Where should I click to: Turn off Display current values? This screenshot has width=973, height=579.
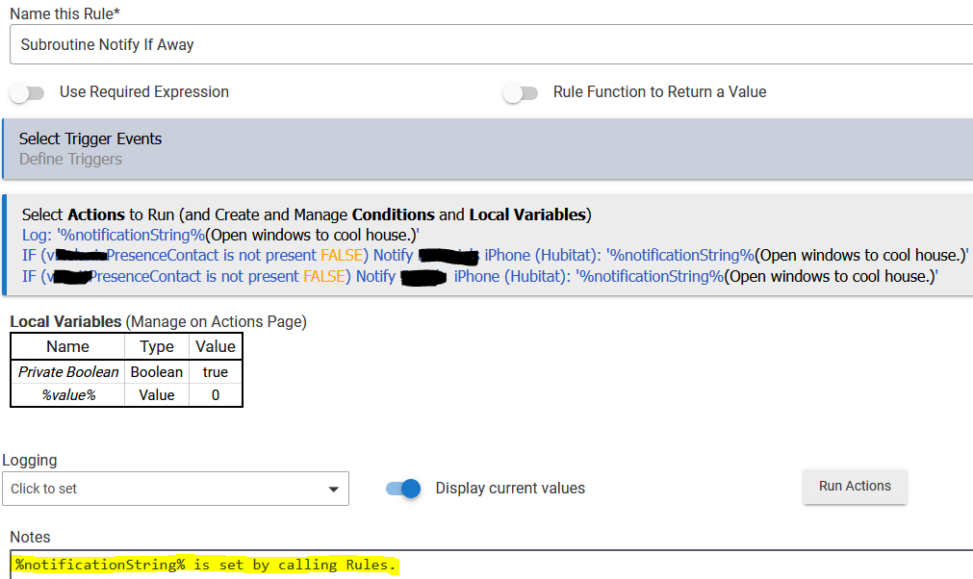coord(403,489)
